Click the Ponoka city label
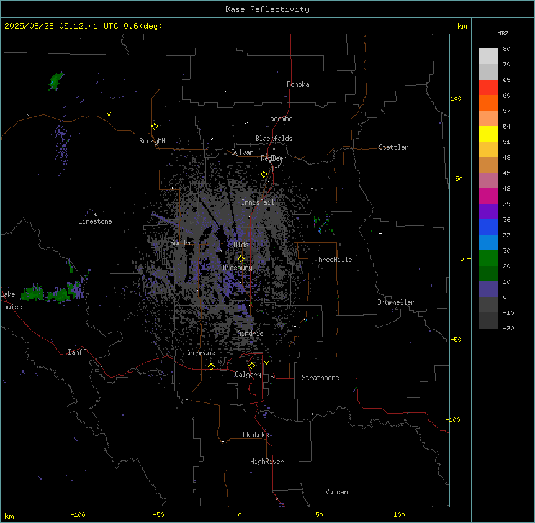The image size is (535, 523). coord(298,84)
